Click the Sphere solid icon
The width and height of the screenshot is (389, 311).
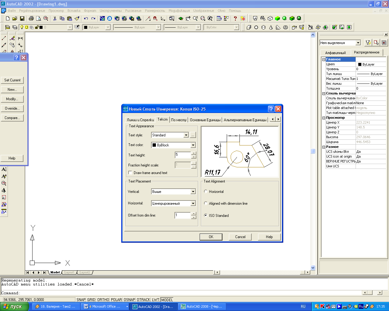point(256,27)
